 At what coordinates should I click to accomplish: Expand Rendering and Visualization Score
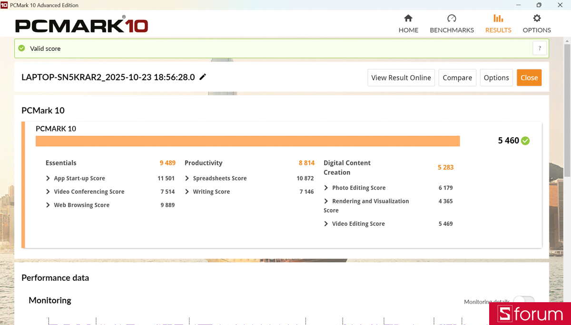326,201
